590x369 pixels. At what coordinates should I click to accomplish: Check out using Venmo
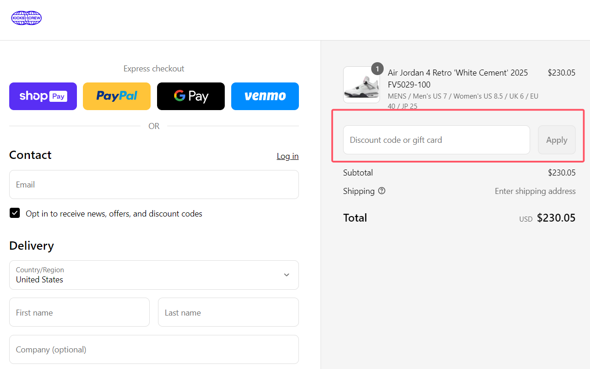tap(265, 96)
